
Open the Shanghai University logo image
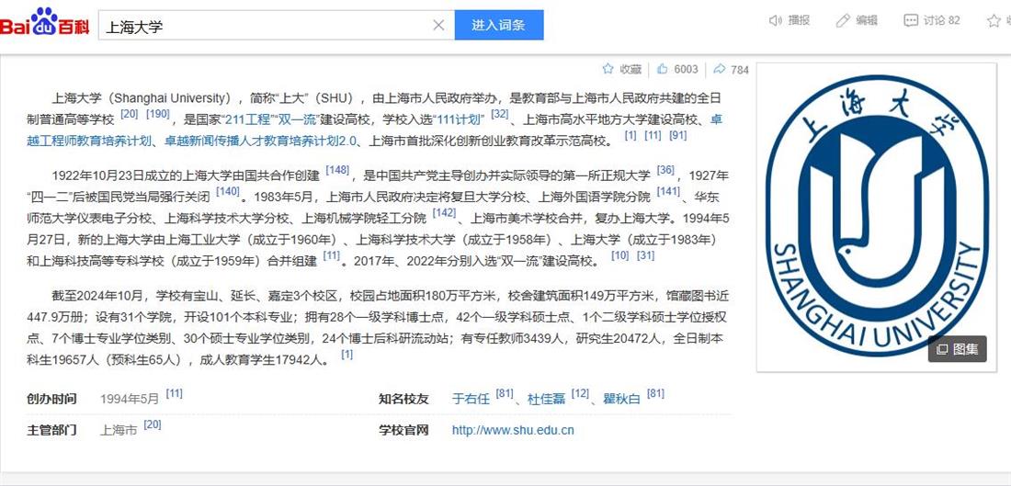(876, 216)
